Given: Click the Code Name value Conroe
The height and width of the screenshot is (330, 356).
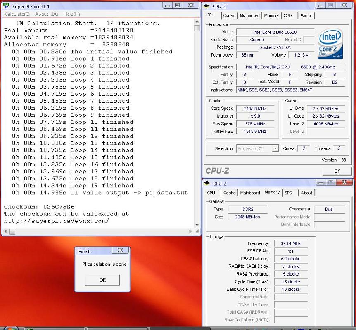Looking at the screenshot, I should click(x=257, y=40).
